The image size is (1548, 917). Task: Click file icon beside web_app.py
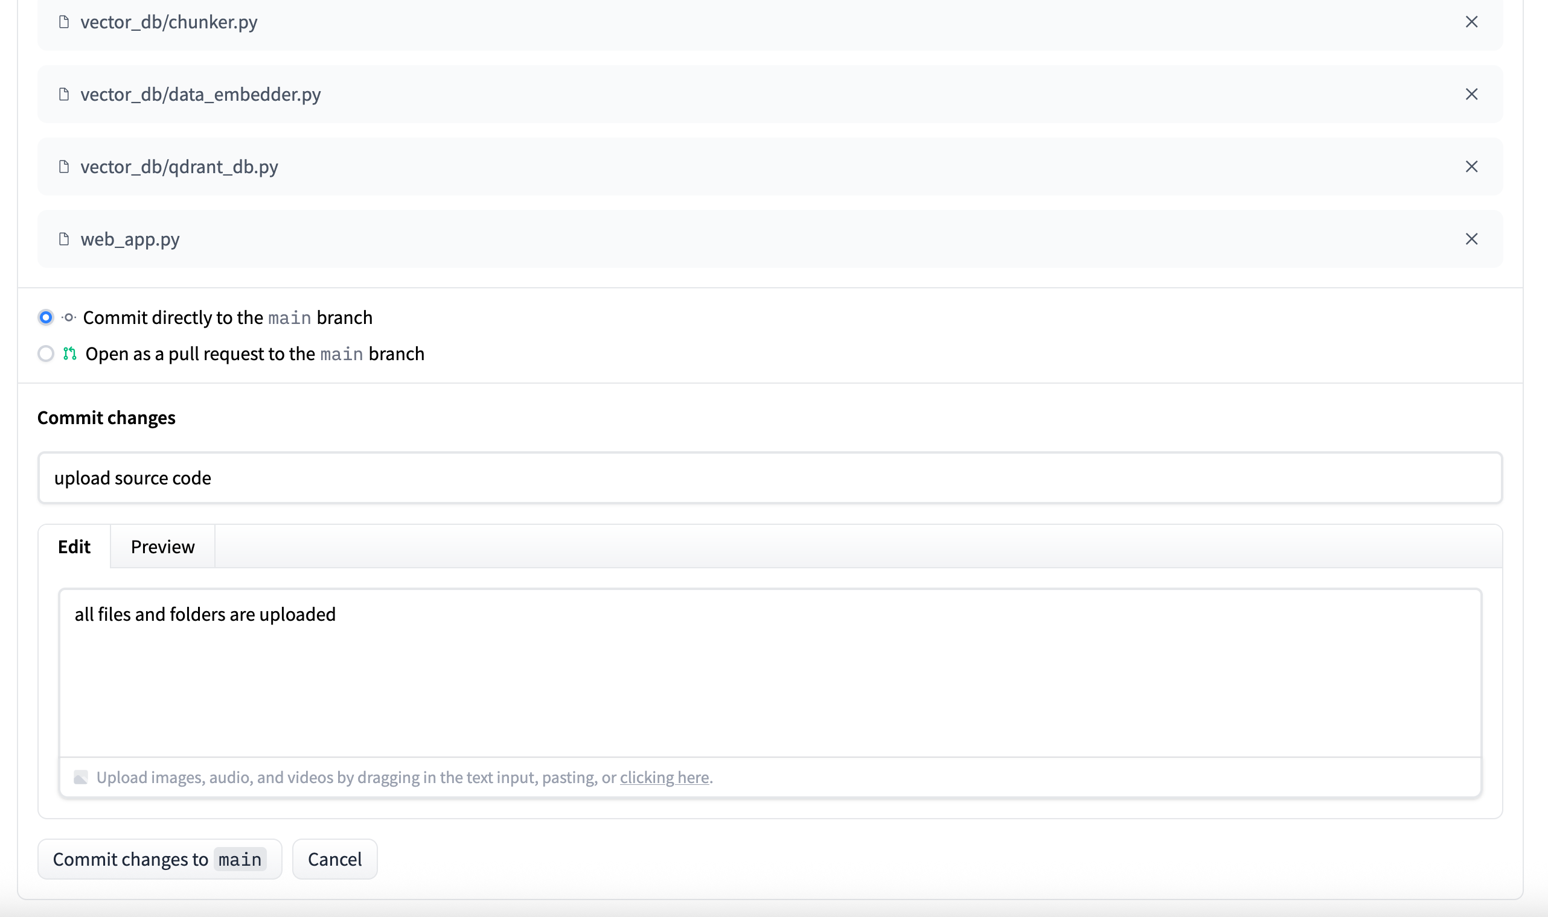63,238
